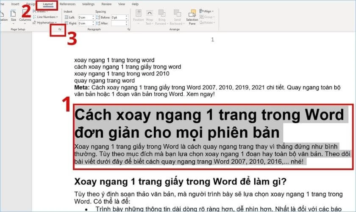Open the Layout ribbon tab

pyautogui.click(x=48, y=4)
